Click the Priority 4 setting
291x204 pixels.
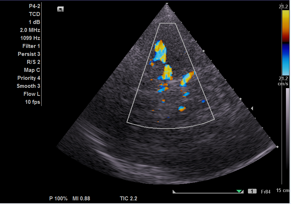(29, 78)
